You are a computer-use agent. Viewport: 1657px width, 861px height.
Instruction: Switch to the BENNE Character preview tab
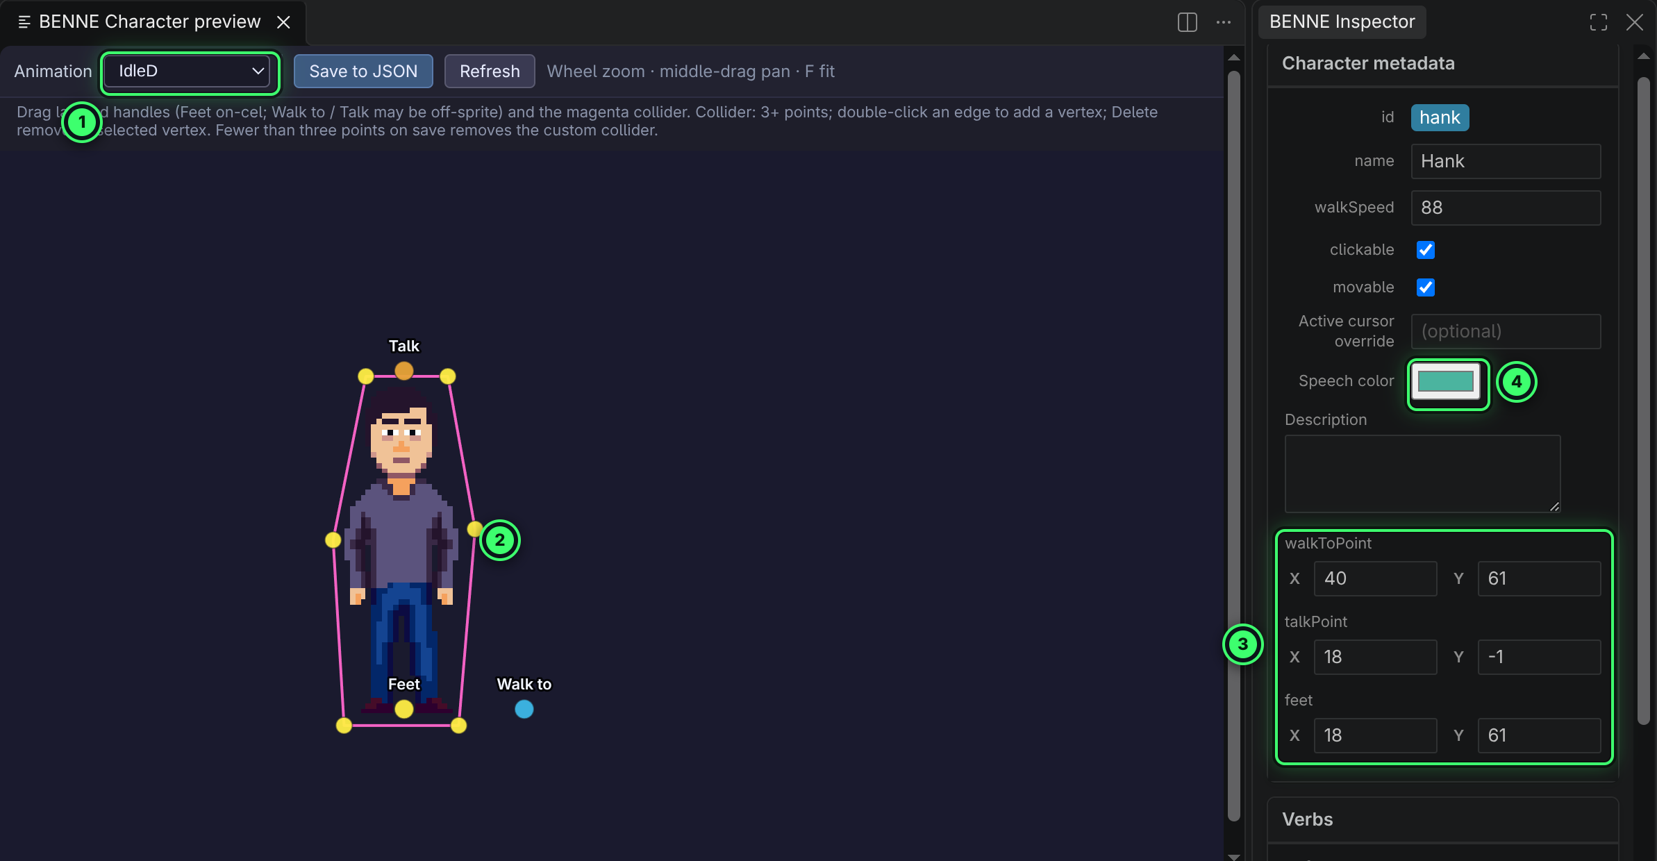click(149, 22)
